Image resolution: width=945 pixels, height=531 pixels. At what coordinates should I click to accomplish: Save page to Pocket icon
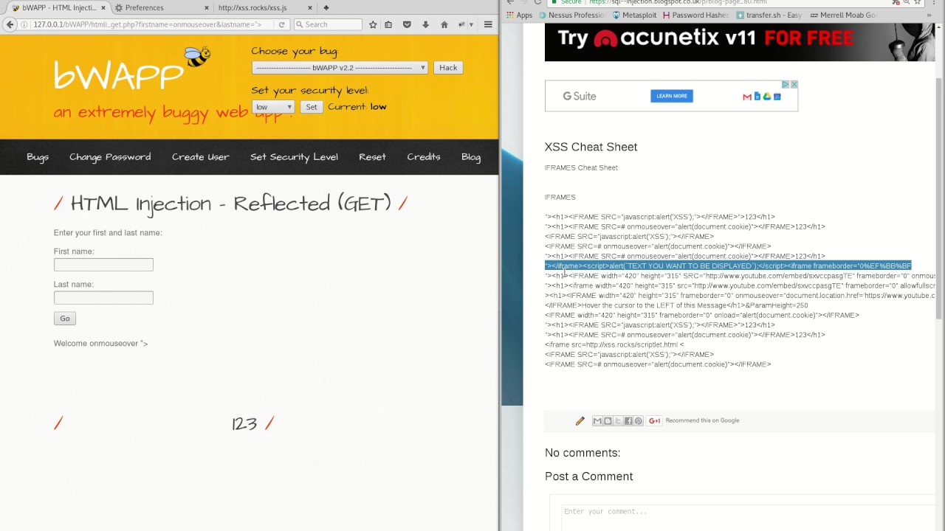pyautogui.click(x=407, y=24)
